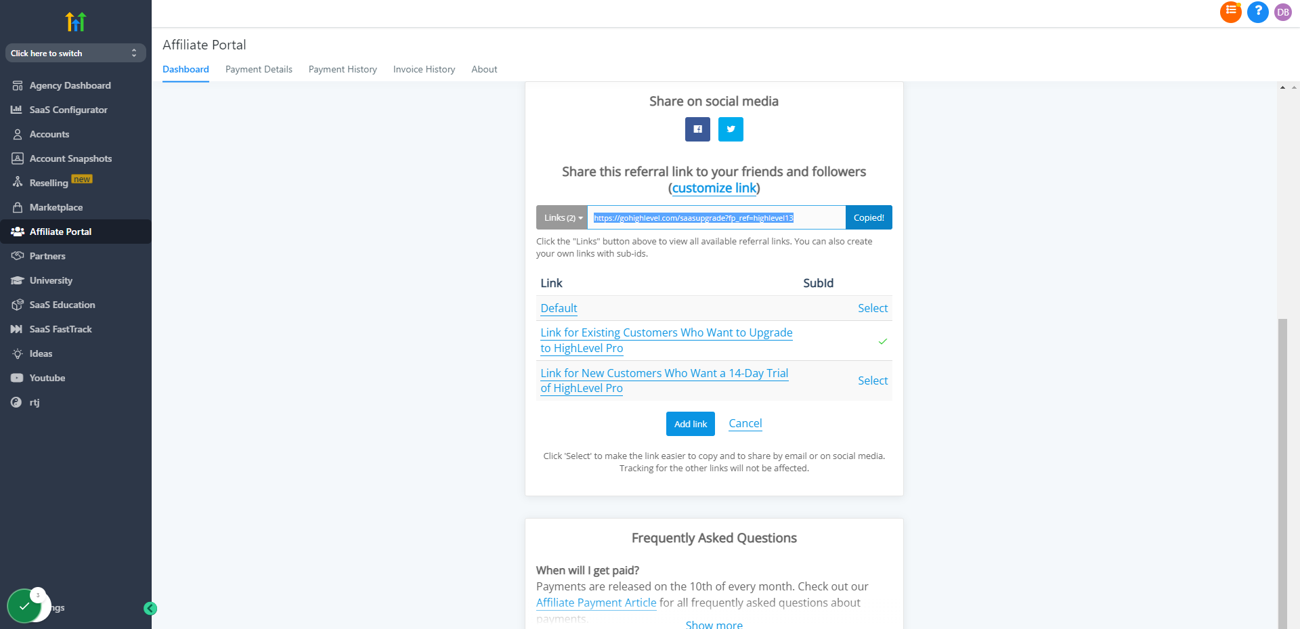
Task: Click the Copied! button
Action: 869,217
